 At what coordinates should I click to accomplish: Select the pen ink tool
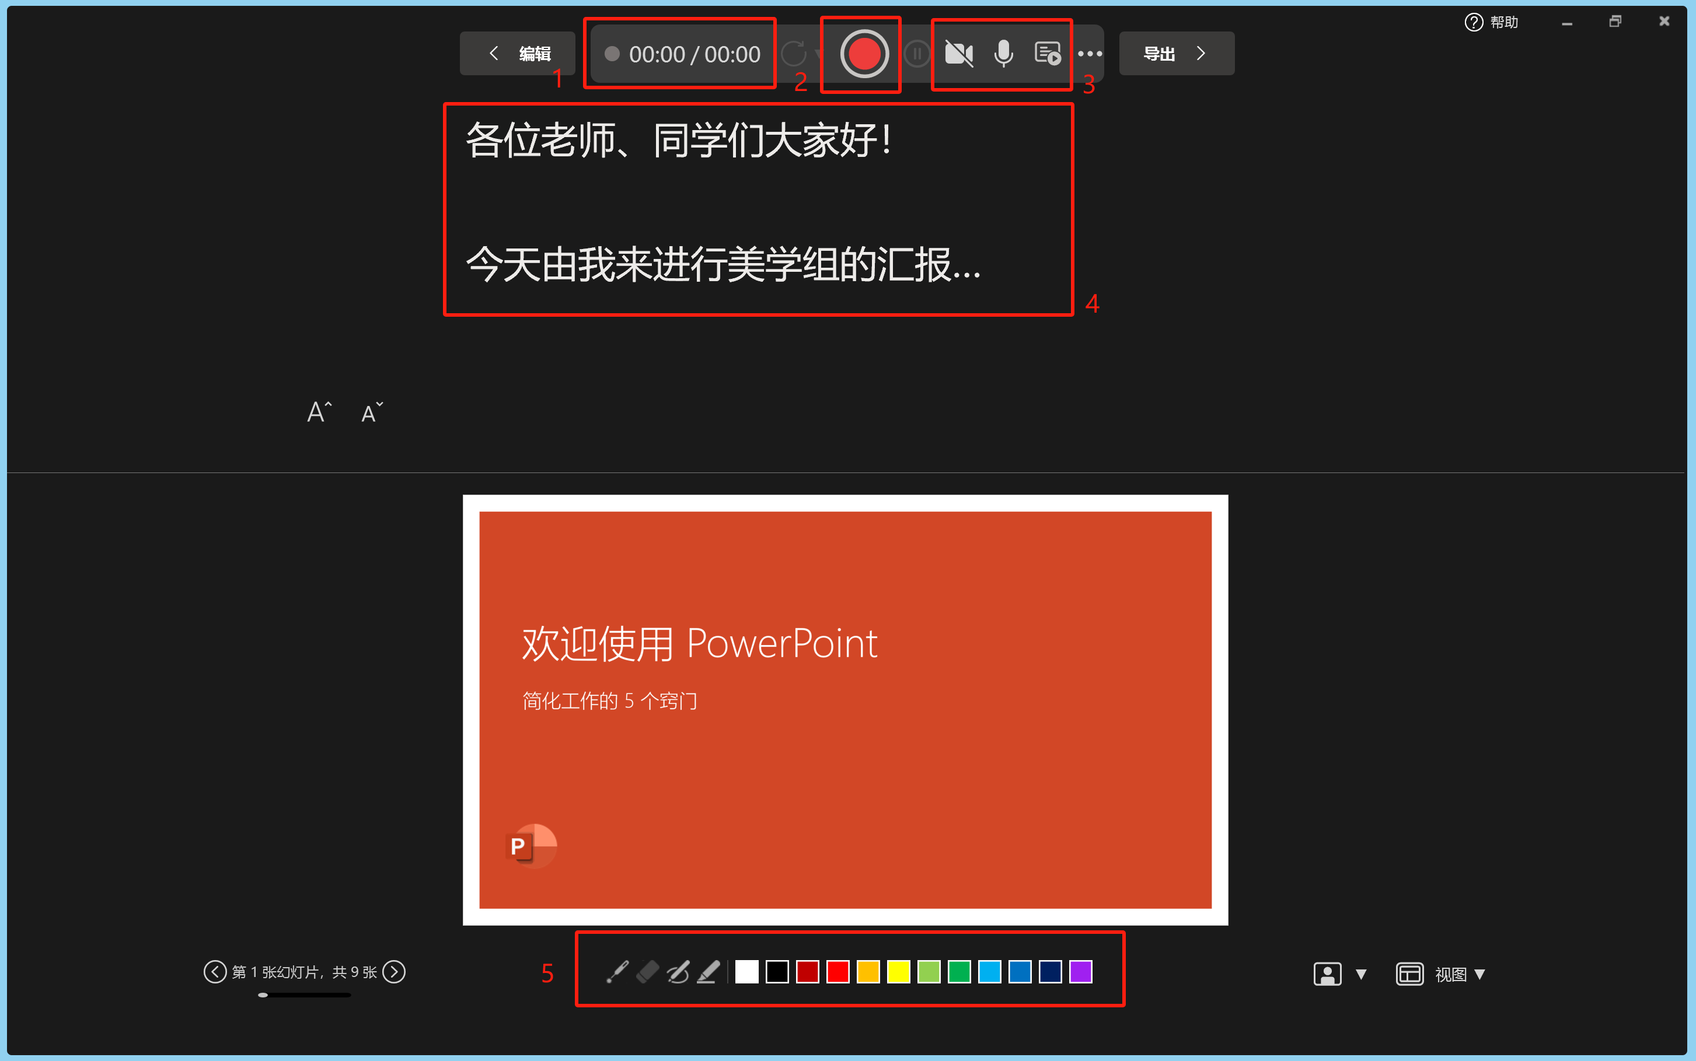(x=678, y=972)
